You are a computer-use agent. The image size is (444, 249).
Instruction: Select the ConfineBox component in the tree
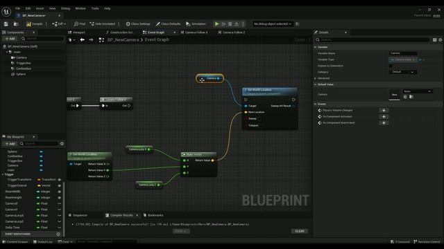point(23,68)
